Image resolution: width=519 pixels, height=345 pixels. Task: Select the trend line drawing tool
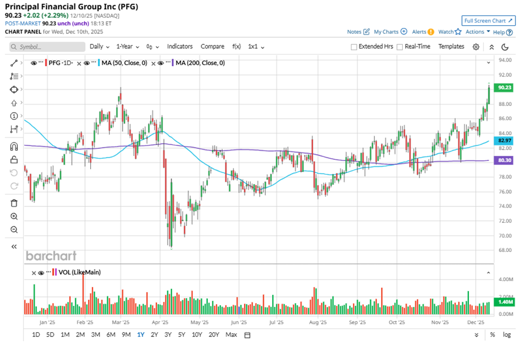coord(14,62)
